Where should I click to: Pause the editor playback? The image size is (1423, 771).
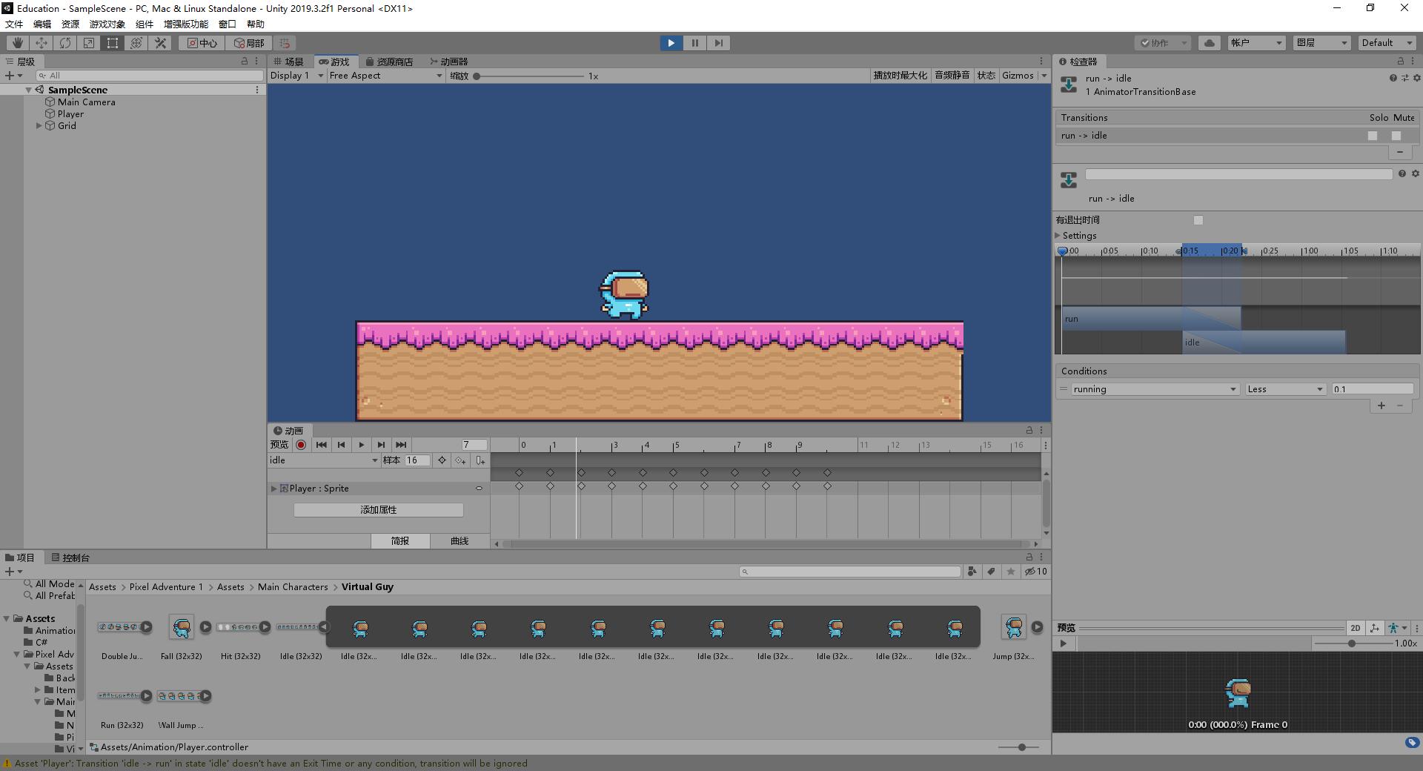[694, 43]
